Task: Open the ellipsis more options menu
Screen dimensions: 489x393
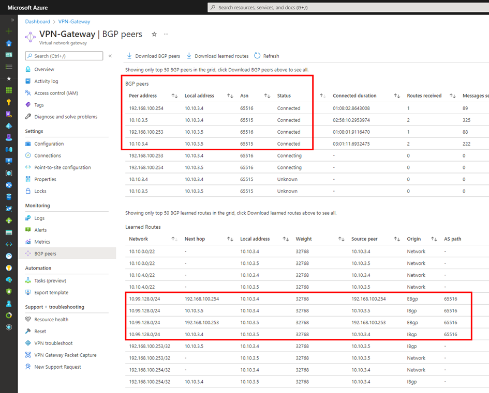Action: click(166, 34)
